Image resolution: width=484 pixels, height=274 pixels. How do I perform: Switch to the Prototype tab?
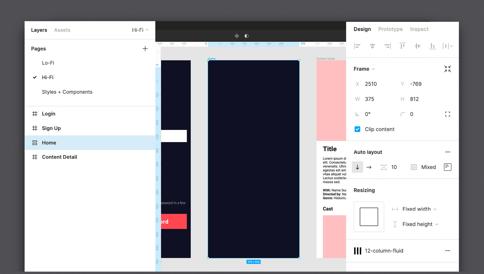pos(390,29)
